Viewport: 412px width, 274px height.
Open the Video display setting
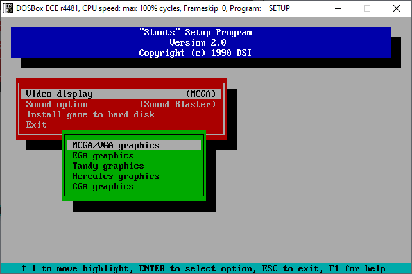tap(121, 94)
